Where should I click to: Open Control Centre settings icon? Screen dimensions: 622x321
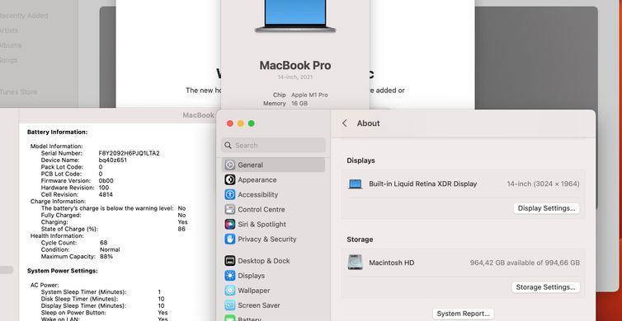pyautogui.click(x=229, y=209)
